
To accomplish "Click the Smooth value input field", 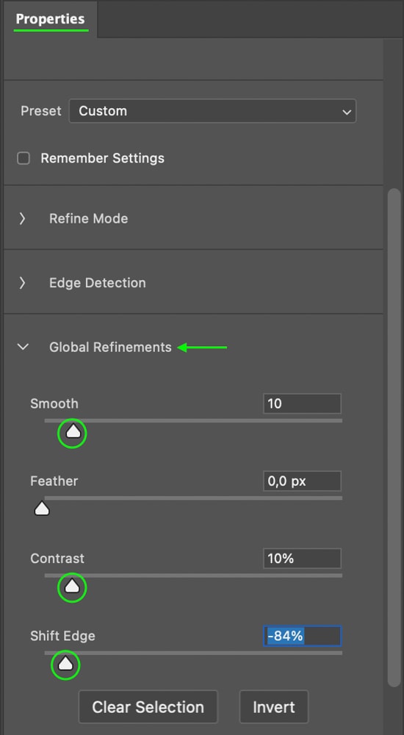I will click(303, 404).
